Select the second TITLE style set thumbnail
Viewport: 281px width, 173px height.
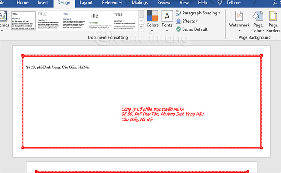pyautogui.click(x=49, y=21)
